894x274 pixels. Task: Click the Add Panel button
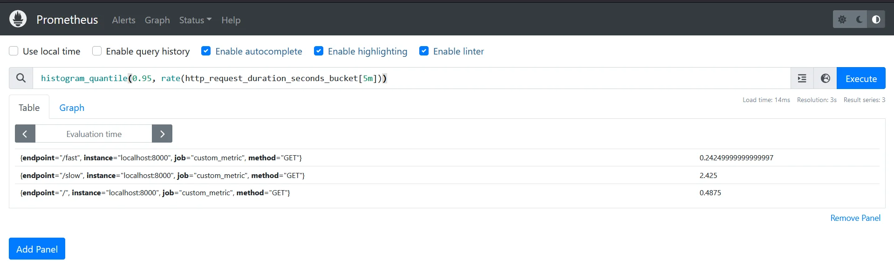pos(36,248)
